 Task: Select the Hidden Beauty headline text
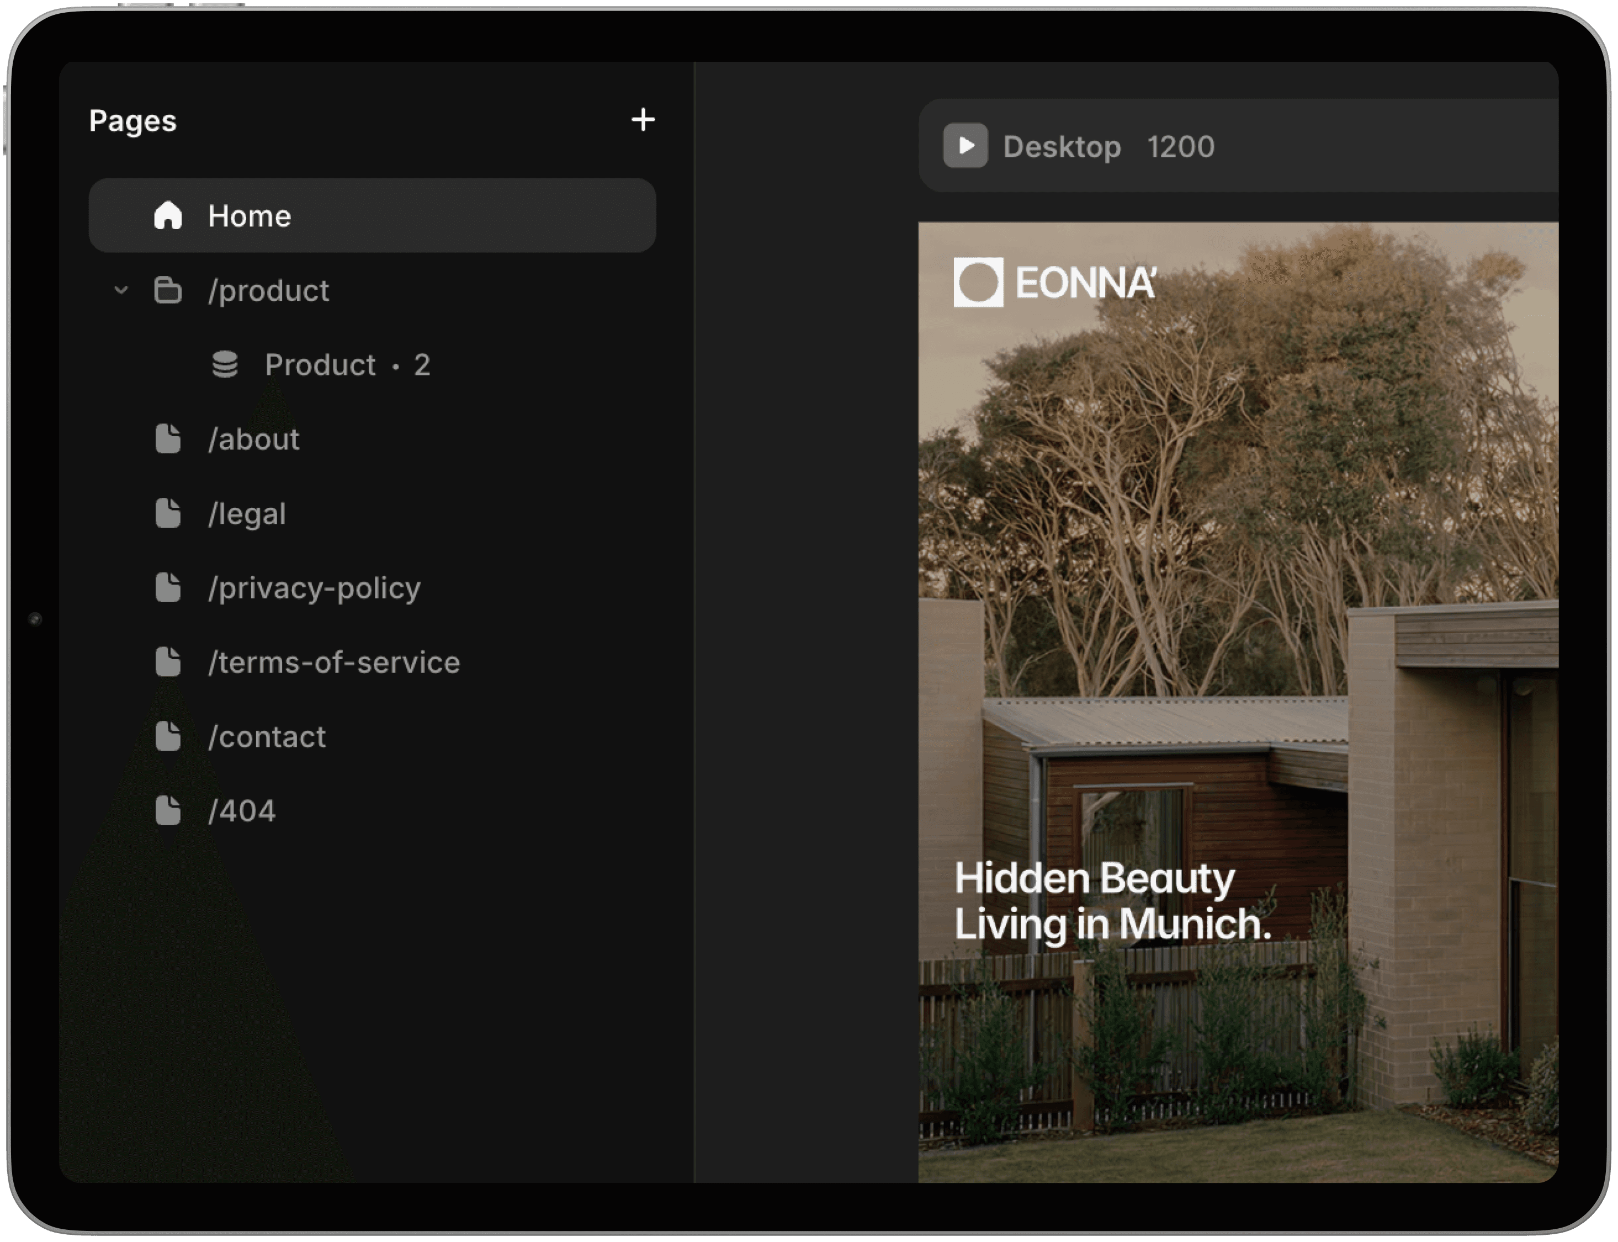pos(1112,901)
